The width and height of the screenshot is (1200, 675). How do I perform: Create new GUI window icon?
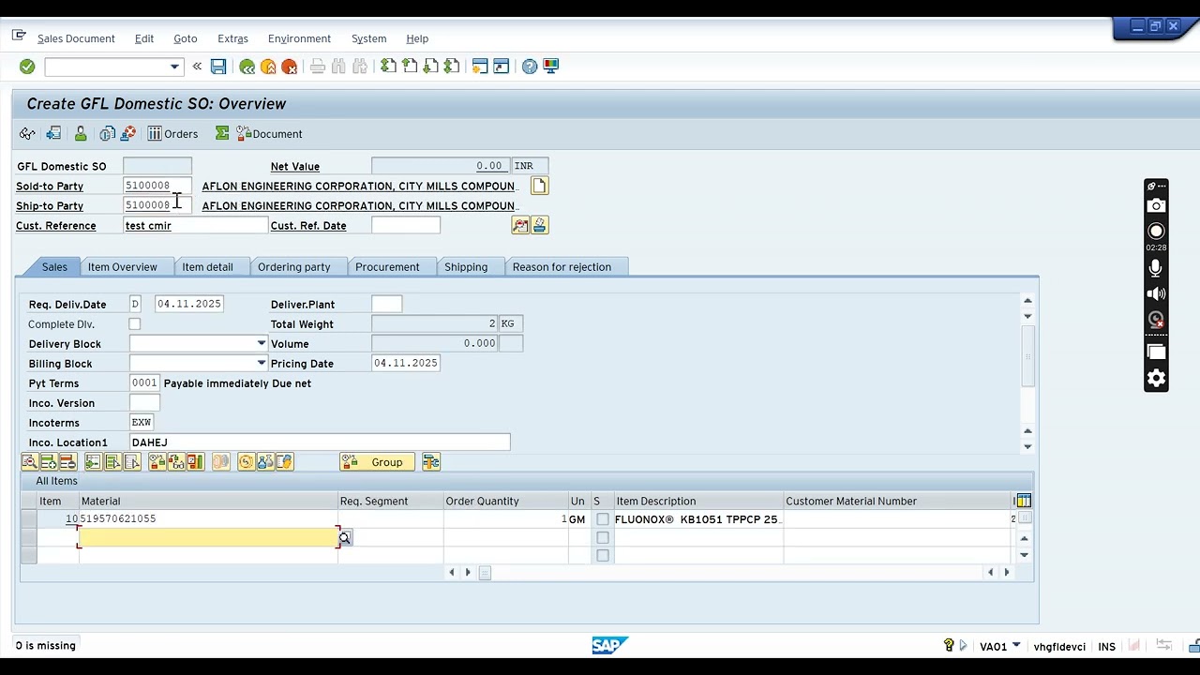click(480, 67)
